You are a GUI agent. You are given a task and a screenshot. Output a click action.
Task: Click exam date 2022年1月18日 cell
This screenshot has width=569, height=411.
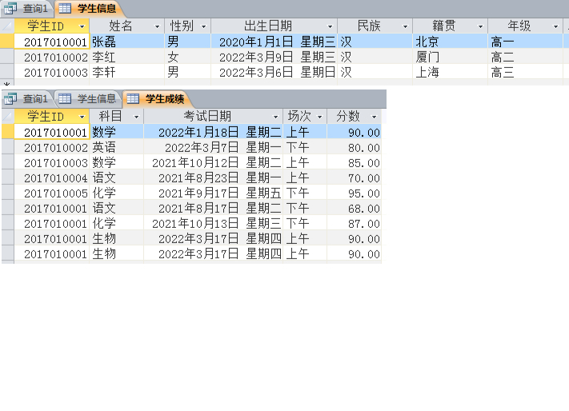point(214,132)
